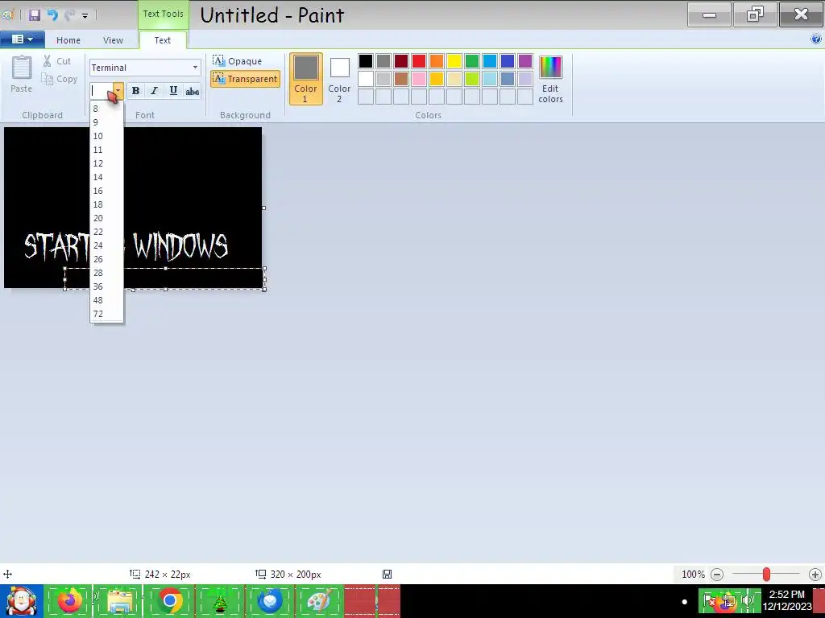Pick the black color swatch
Viewport: 825px width, 618px height.
pyautogui.click(x=366, y=61)
